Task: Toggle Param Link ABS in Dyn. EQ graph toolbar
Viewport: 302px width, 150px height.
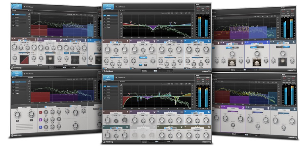Action: 169,13
